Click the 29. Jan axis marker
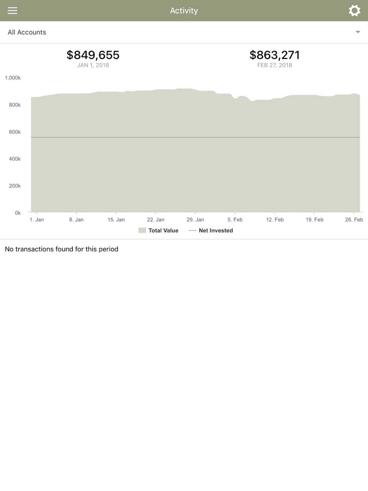 195,220
